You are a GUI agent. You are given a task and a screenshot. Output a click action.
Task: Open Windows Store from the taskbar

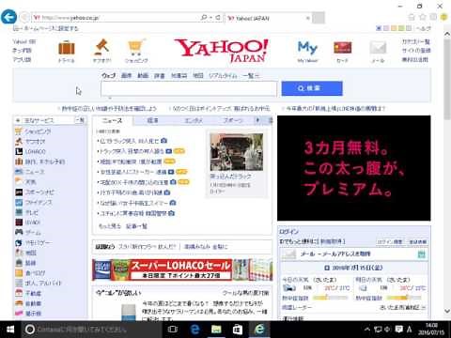point(238,330)
